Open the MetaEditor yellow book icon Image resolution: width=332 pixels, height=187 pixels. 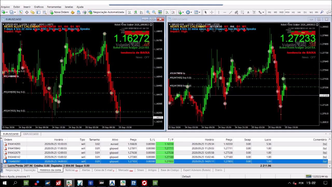point(73,12)
